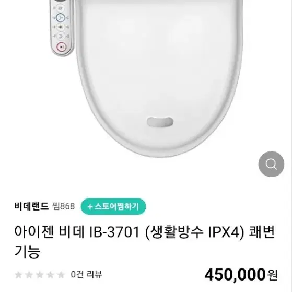292x292 pixels.
Task: Click the dark button at the remote's top edge
Action: pyautogui.click(x=60, y=1)
